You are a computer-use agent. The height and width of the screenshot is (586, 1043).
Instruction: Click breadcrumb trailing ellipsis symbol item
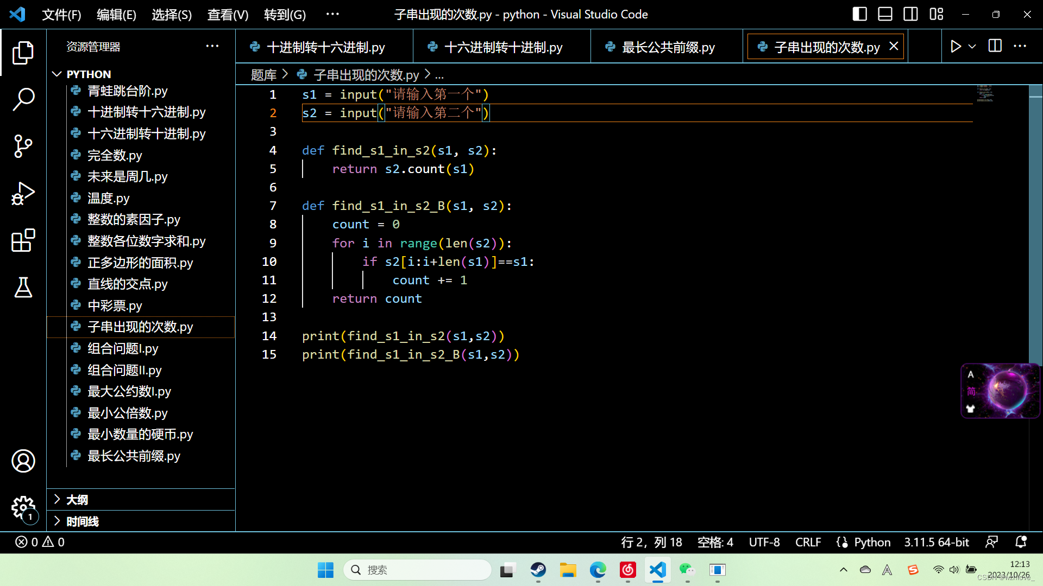[439, 75]
